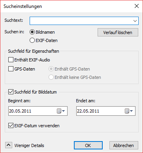The height and width of the screenshot is (153, 143).
Task: Click the Verlauf löschen button
Action: point(118,33)
